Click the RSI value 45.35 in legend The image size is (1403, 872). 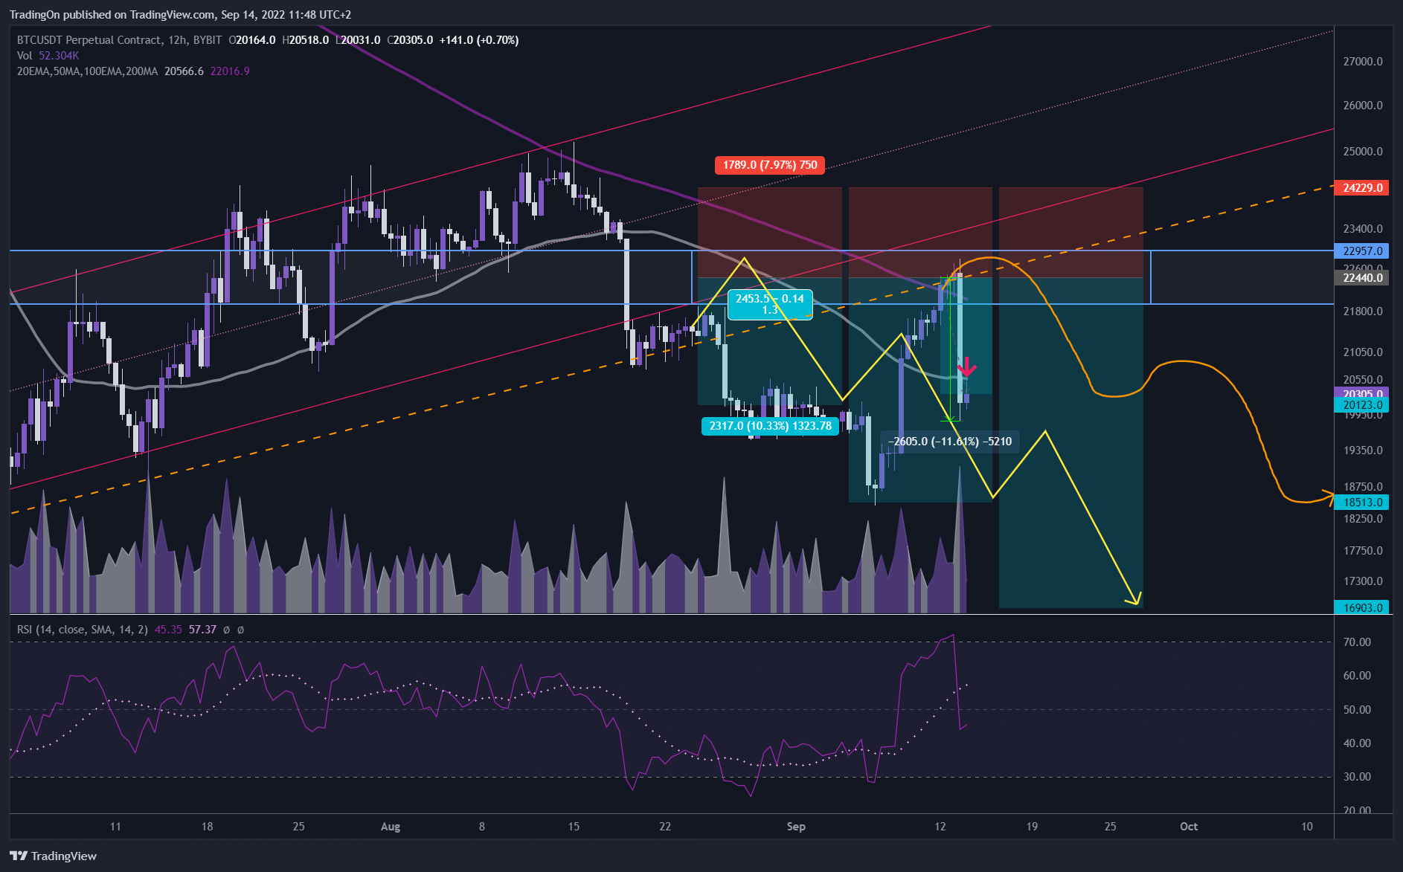[168, 630]
